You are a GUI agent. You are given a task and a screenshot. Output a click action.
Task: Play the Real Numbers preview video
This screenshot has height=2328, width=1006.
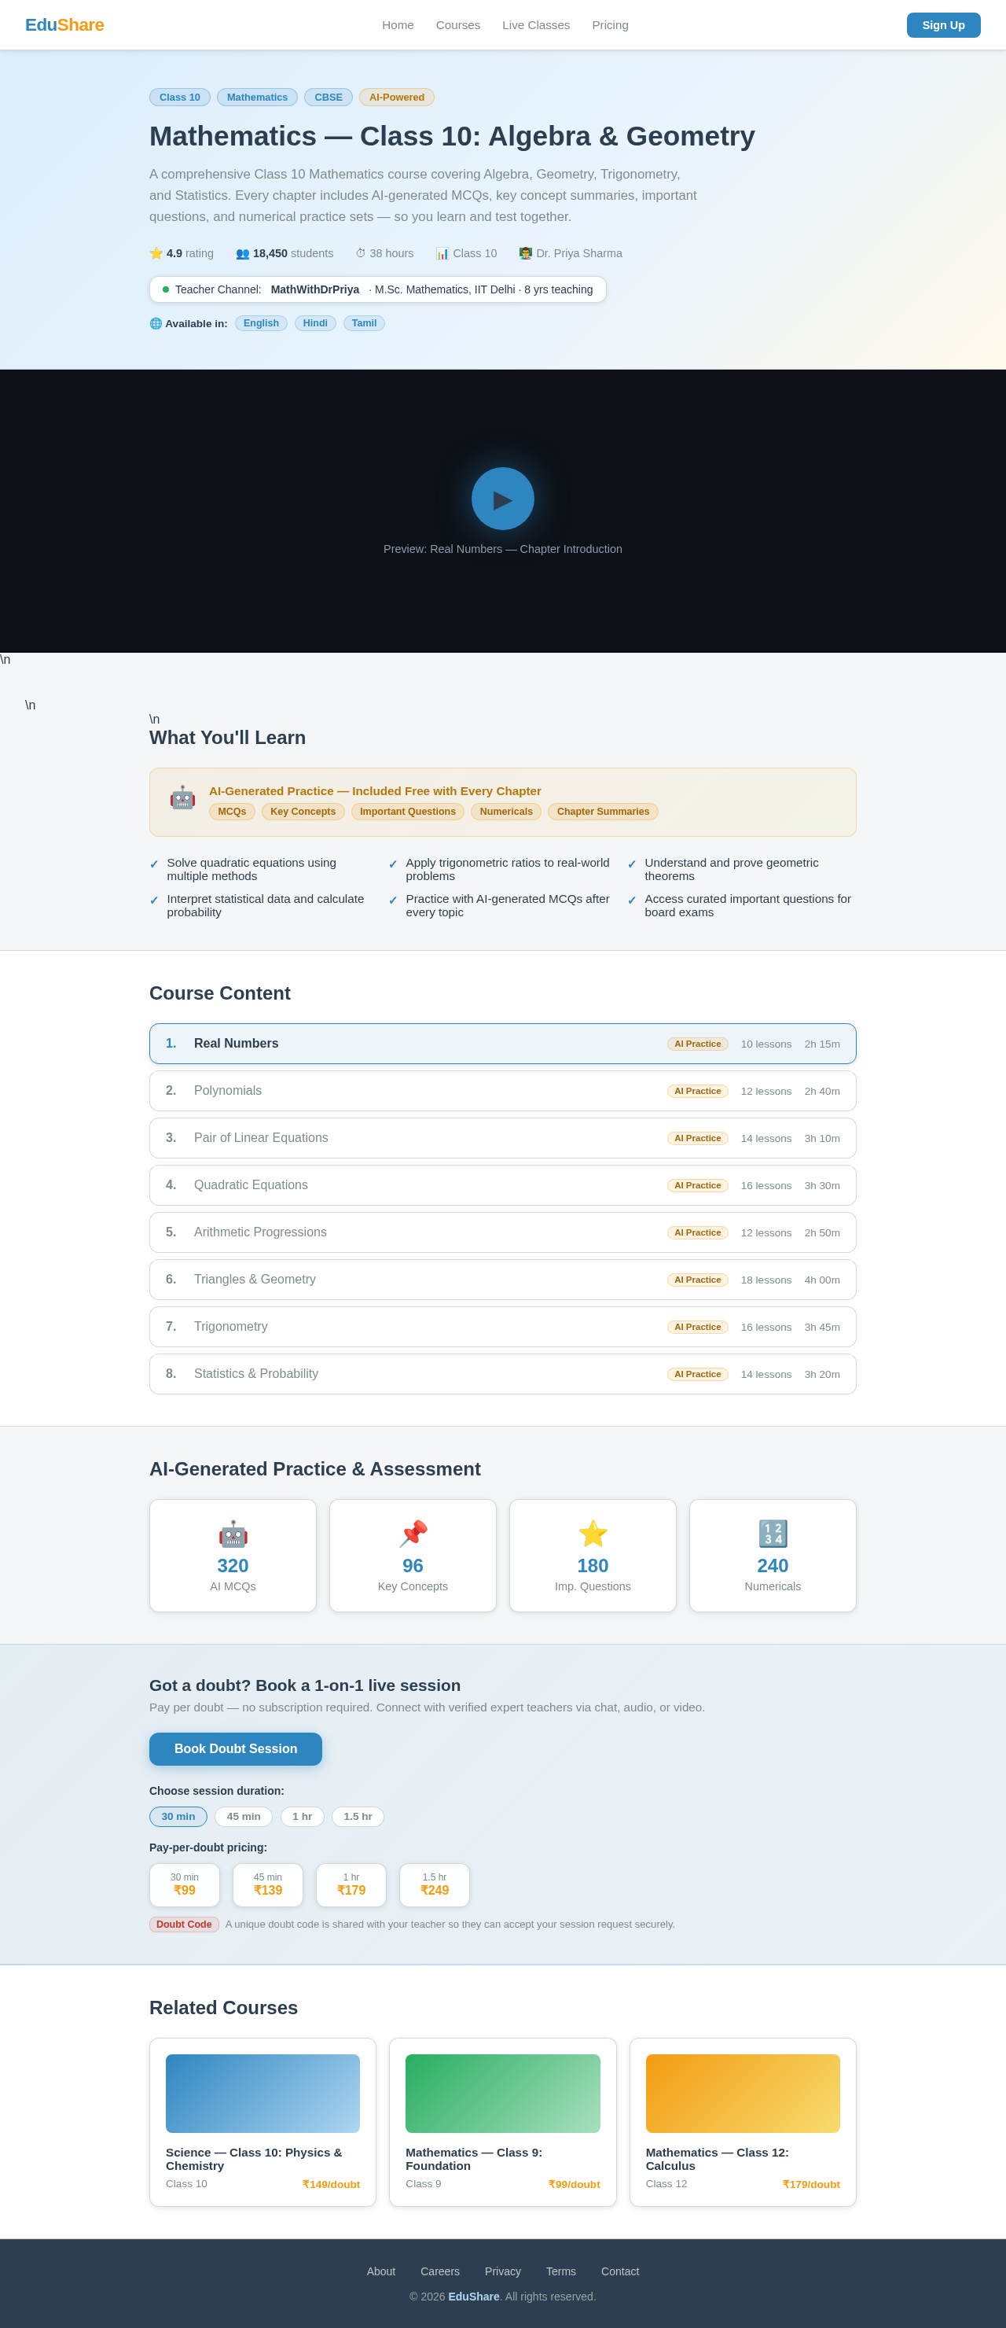(502, 498)
